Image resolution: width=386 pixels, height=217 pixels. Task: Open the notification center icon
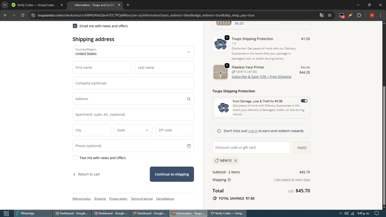coord(376,213)
